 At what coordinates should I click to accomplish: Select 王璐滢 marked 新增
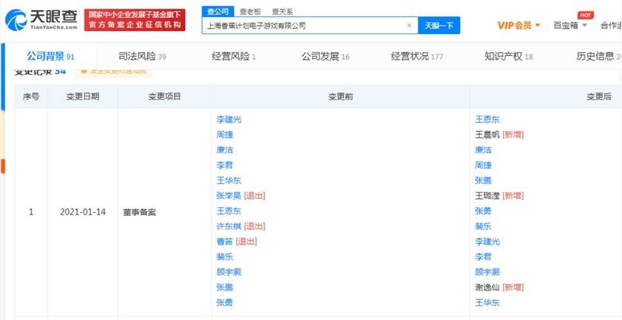(487, 196)
